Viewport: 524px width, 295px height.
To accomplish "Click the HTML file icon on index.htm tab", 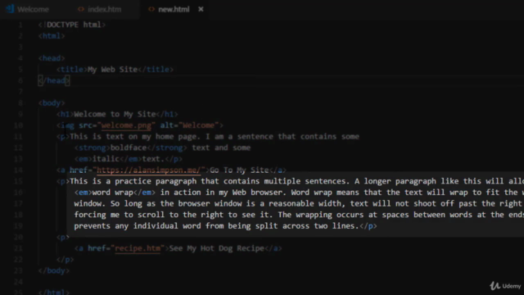I will pos(81,9).
